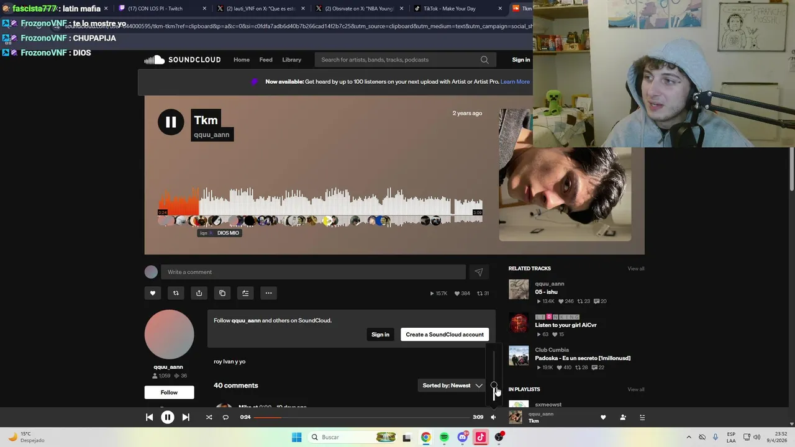
Task: Like the current track with the player bar heart
Action: click(x=603, y=417)
